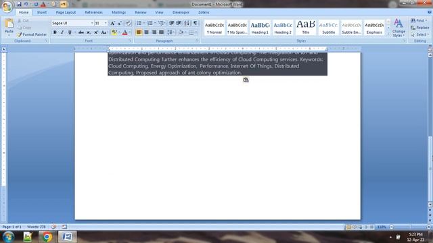The height and width of the screenshot is (243, 433).
Task: Align text right
Action: point(154,32)
